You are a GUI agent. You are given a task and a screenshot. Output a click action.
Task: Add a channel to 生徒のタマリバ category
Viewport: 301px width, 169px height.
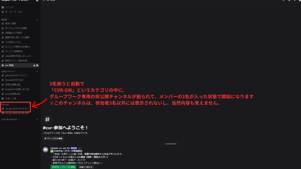click(37, 71)
